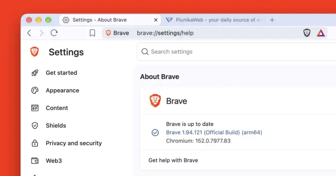The image size is (336, 176).
Task: Go back with the back arrow
Action: pos(29,33)
